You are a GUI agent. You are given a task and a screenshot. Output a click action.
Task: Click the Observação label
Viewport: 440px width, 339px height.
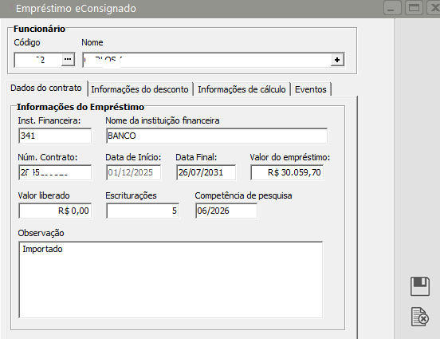pyautogui.click(x=41, y=233)
